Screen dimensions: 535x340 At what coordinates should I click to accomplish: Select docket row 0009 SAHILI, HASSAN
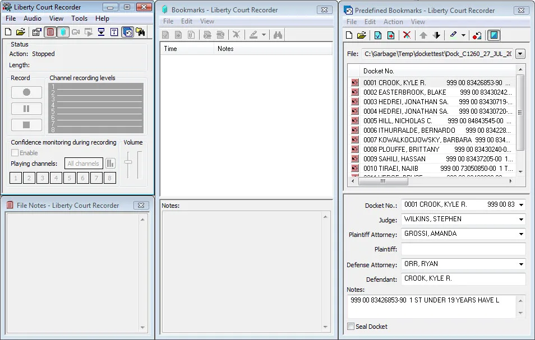[x=432, y=159]
